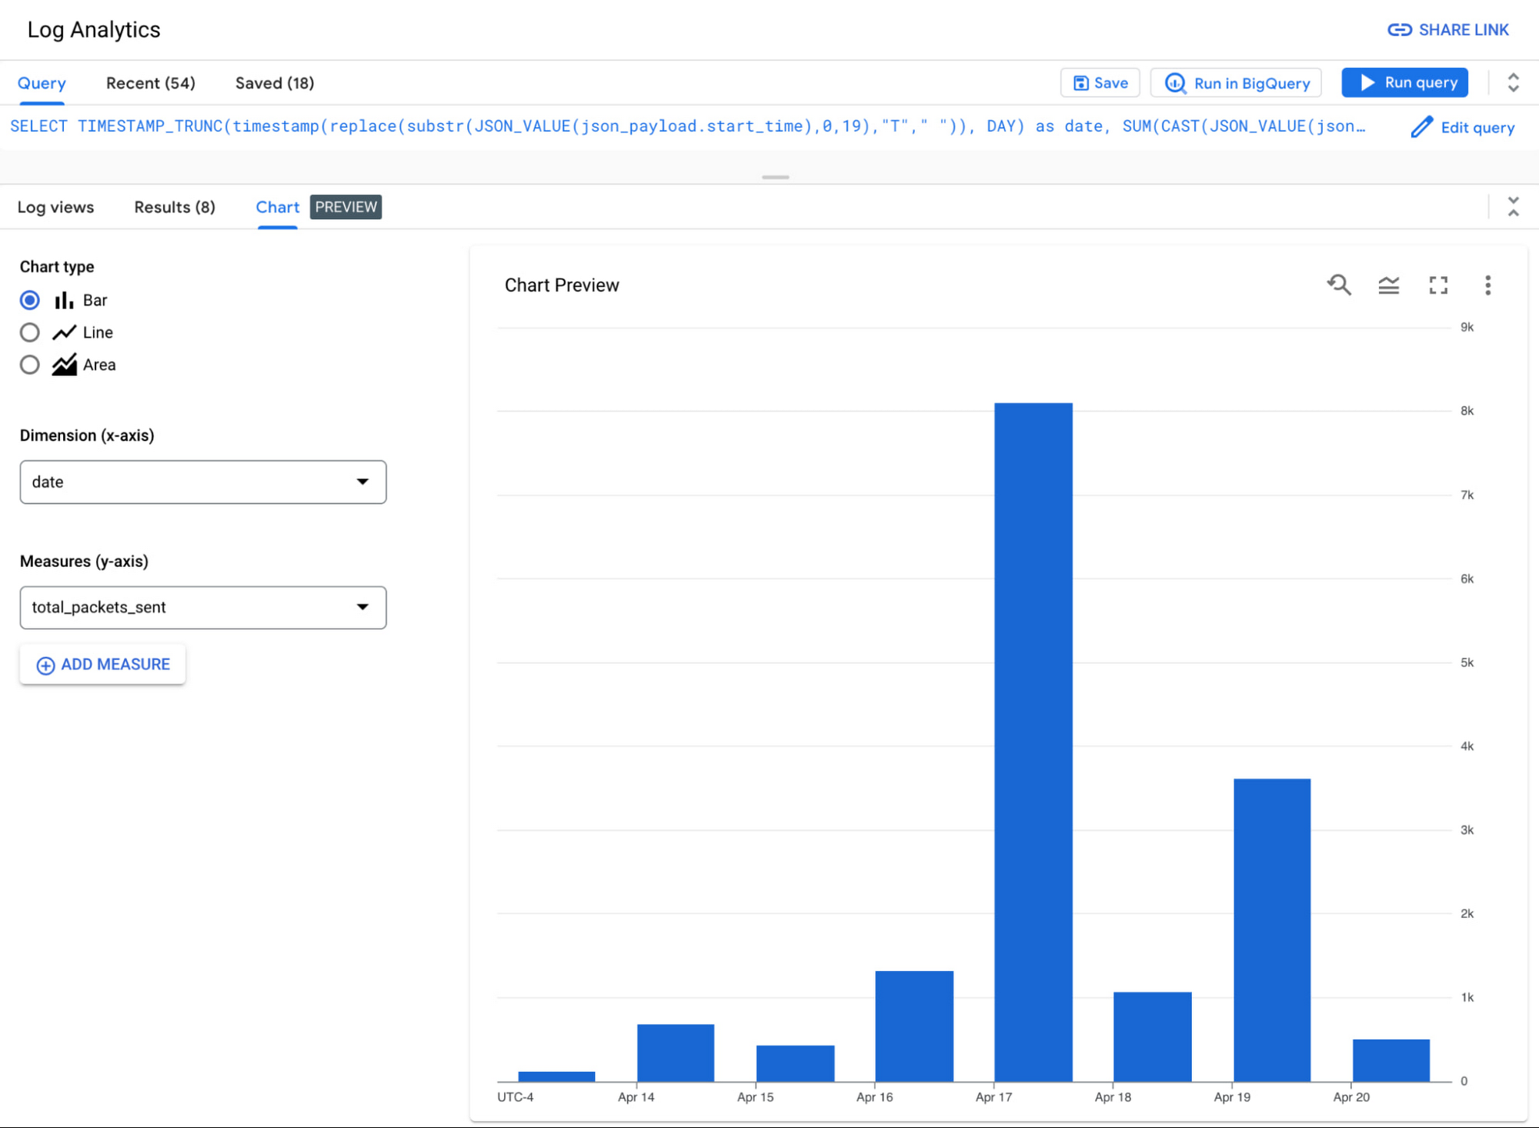The height and width of the screenshot is (1128, 1539).
Task: Click the bar chart type icon
Action: [x=64, y=300]
